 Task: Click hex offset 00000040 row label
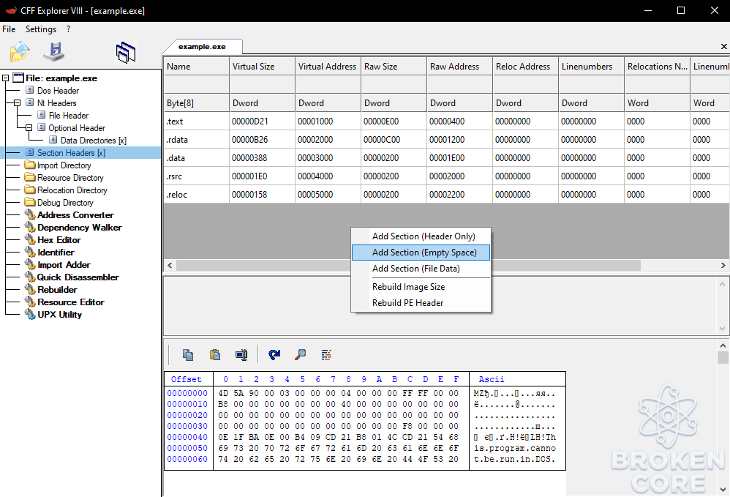[187, 437]
